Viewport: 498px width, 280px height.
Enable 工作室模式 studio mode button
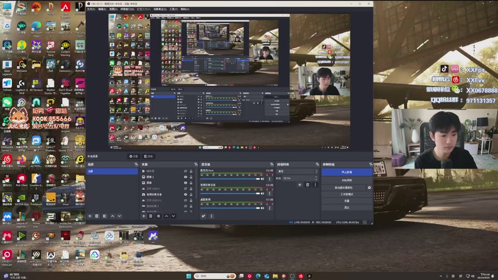click(x=347, y=194)
